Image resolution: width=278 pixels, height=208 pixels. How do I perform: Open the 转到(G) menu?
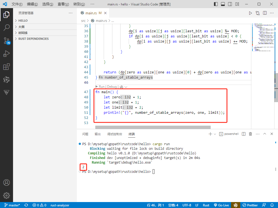79,4
